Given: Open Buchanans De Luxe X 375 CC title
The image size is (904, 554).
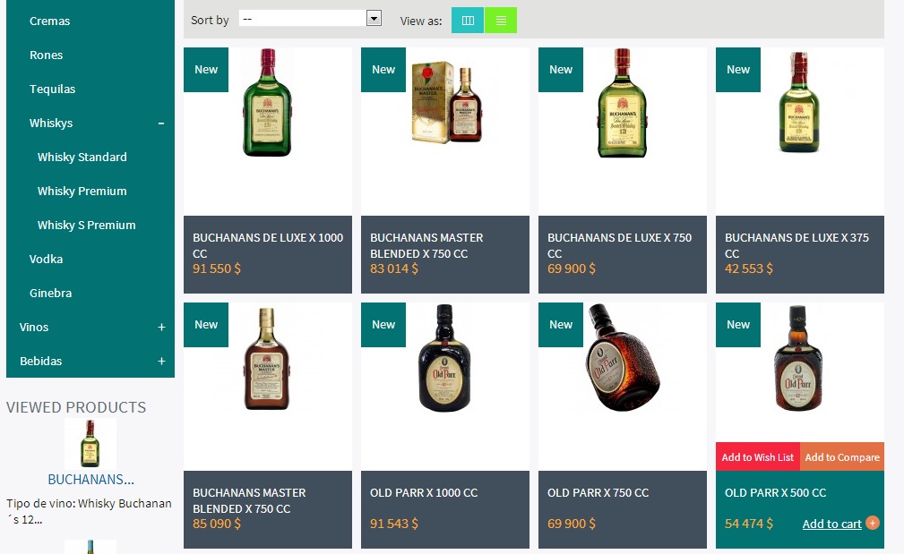Looking at the screenshot, I should pos(796,245).
